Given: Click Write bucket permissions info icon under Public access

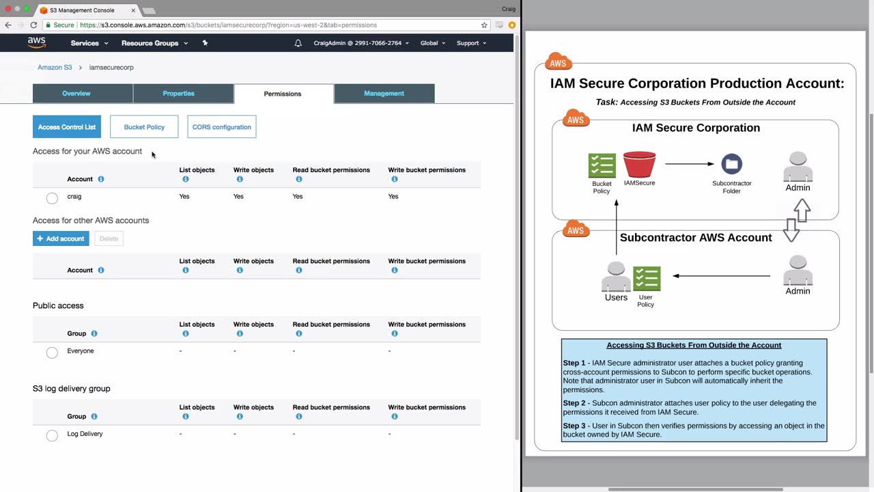Looking at the screenshot, I should click(x=394, y=333).
